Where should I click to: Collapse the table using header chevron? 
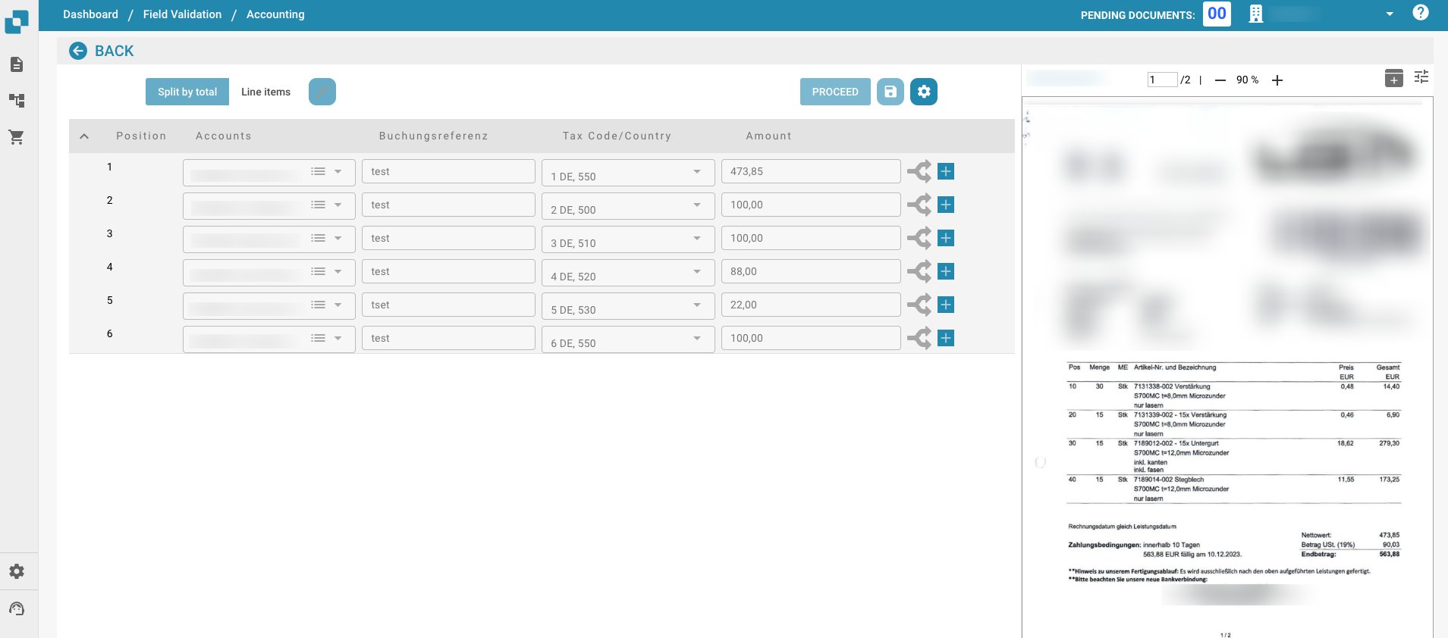[84, 136]
